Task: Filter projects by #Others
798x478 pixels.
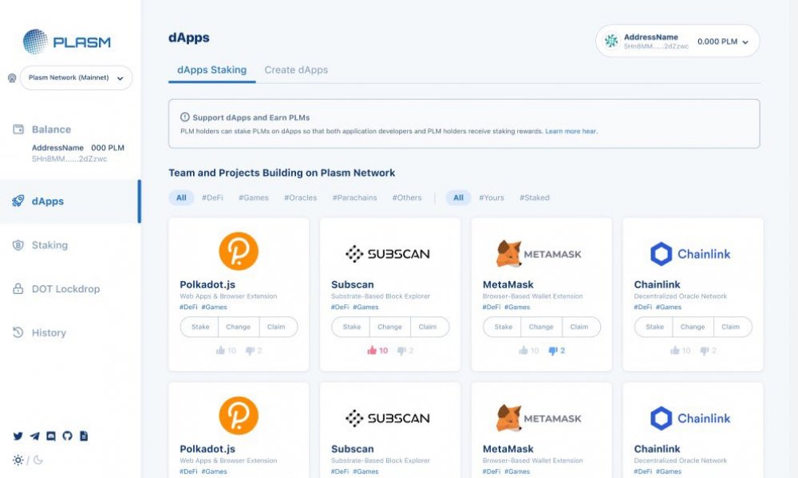Action: pyautogui.click(x=407, y=198)
